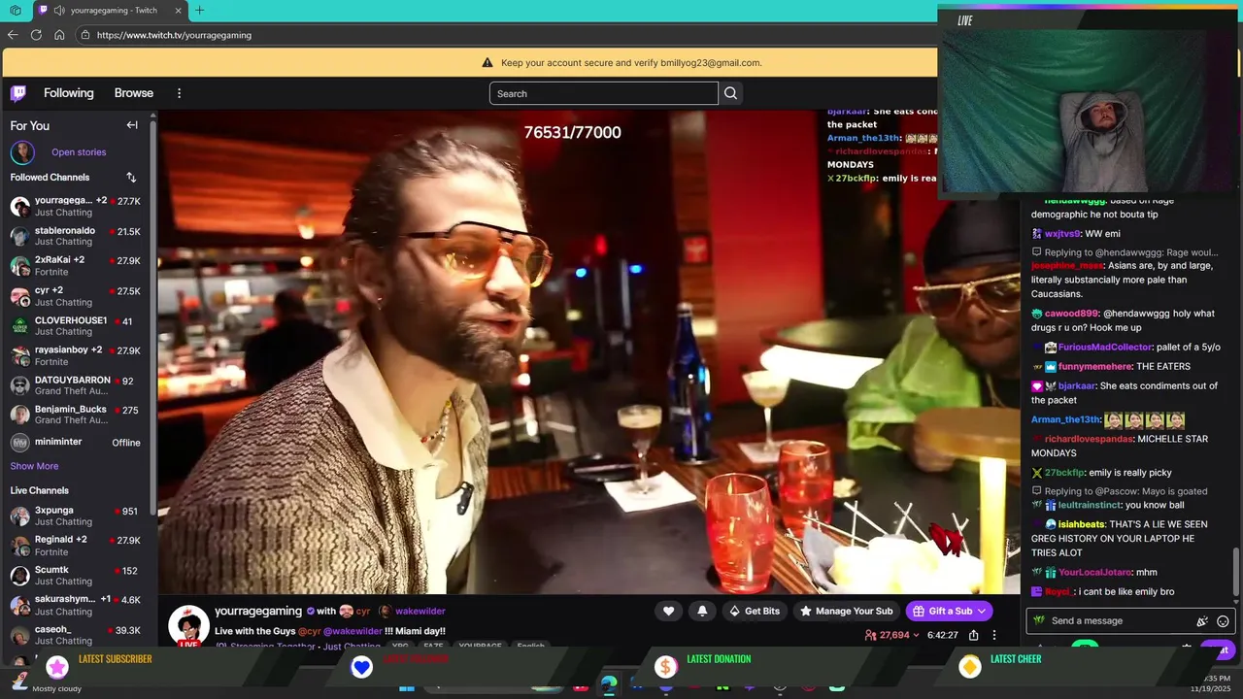Select cyr channel in sidebar

(76, 296)
